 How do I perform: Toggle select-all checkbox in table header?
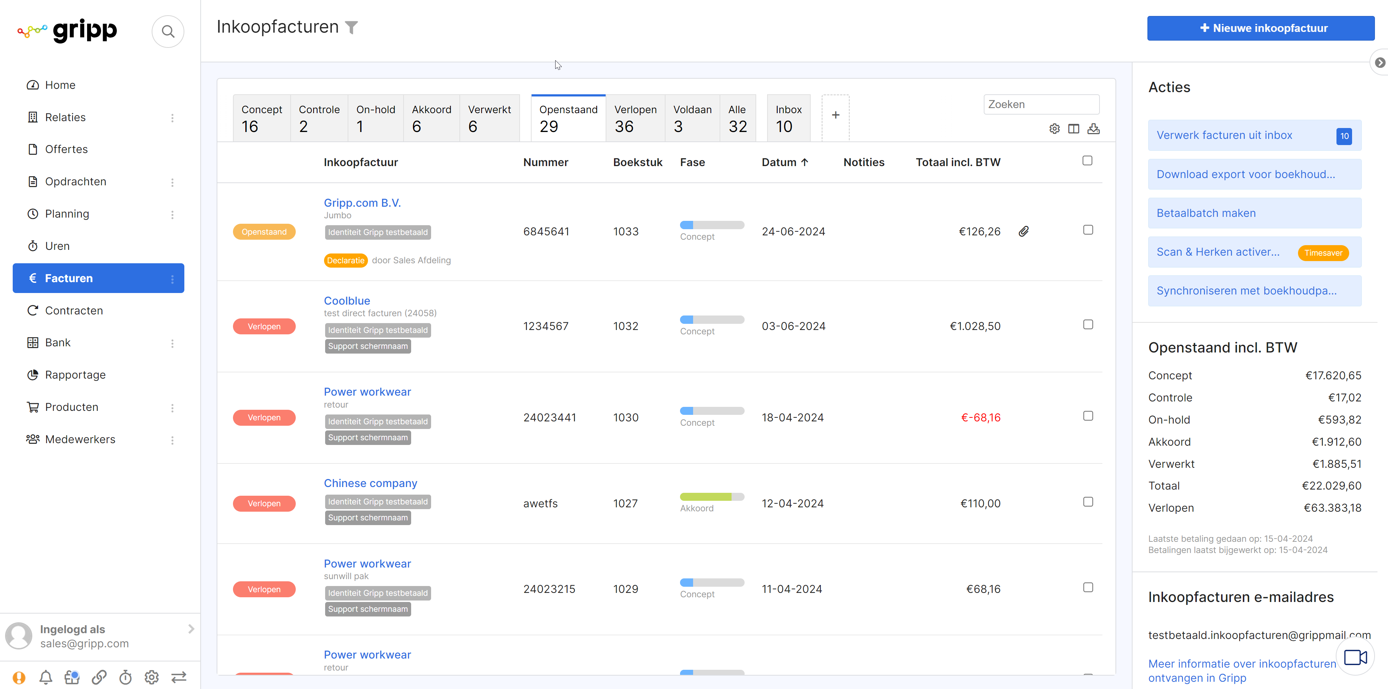coord(1087,161)
